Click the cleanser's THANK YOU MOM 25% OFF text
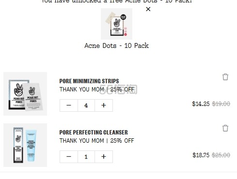This screenshot has height=179, width=237. 96,141
